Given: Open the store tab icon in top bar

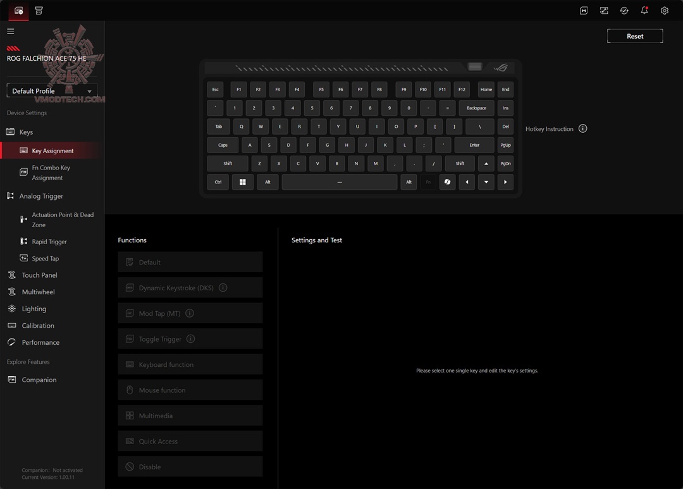Looking at the screenshot, I should pyautogui.click(x=39, y=11).
